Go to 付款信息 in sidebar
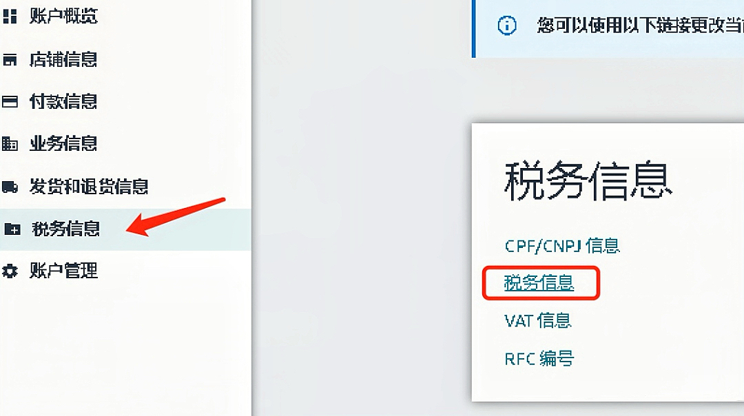744x416 pixels. [63, 101]
